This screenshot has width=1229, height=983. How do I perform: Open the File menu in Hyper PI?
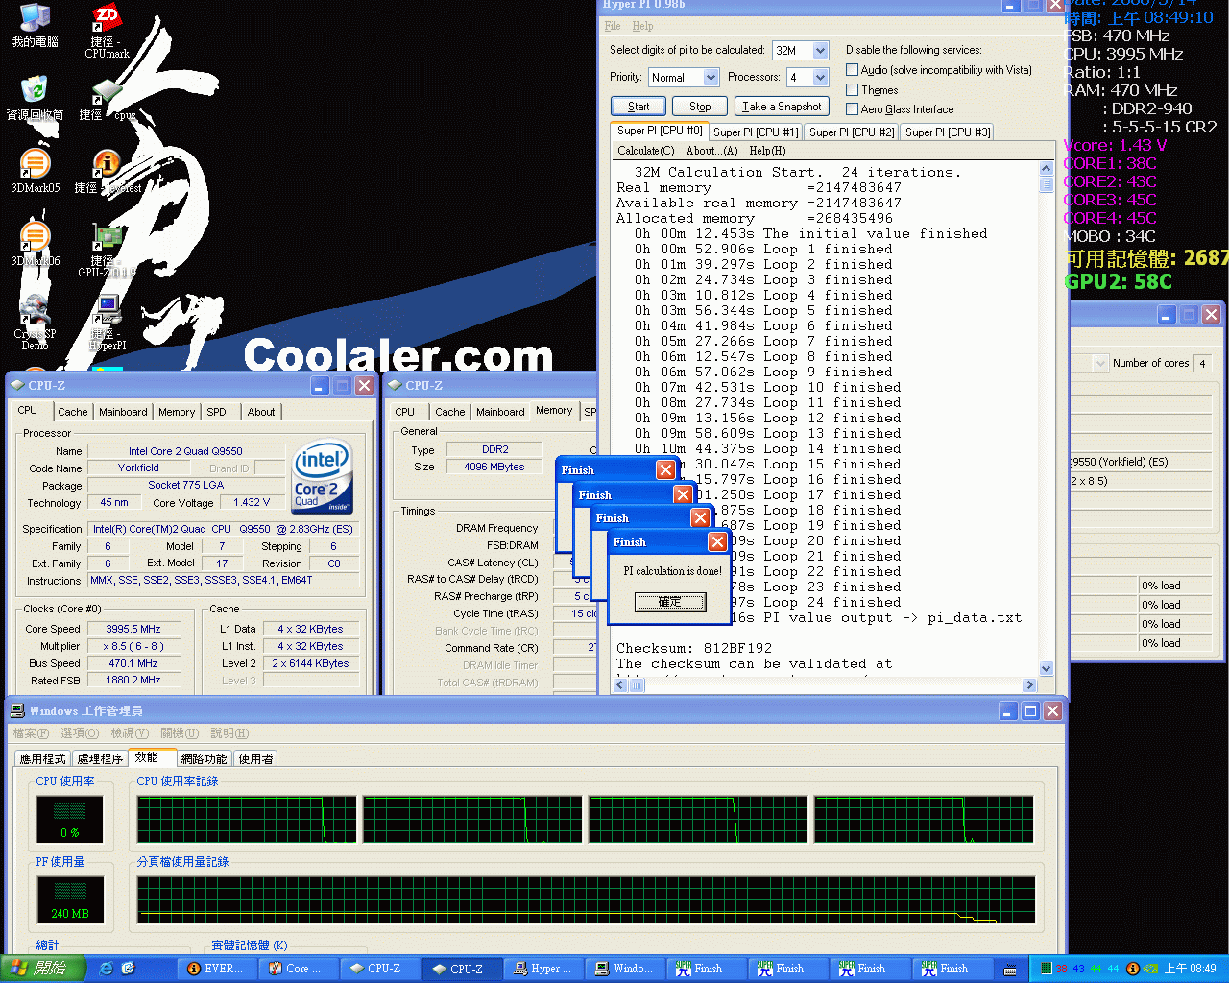[x=613, y=26]
